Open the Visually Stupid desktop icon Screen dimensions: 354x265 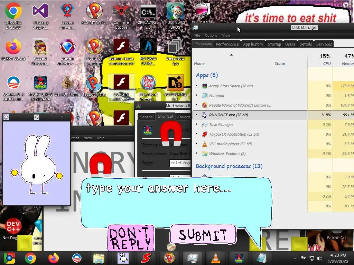[x=40, y=16]
